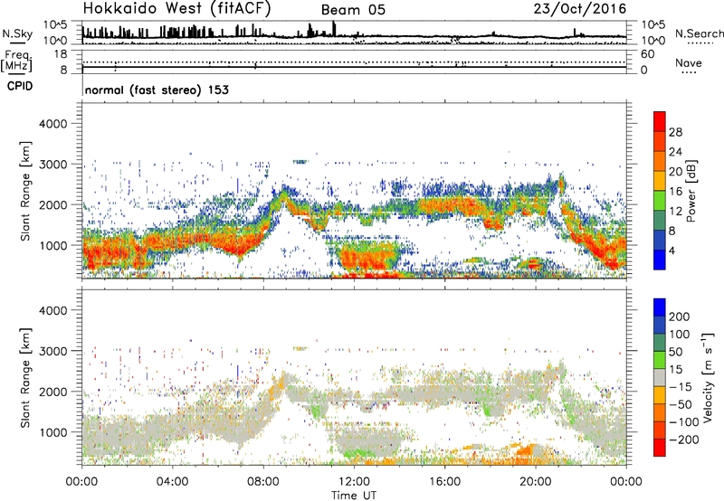Click the date "23/Oct/2016"
The image size is (724, 501).
[580, 9]
